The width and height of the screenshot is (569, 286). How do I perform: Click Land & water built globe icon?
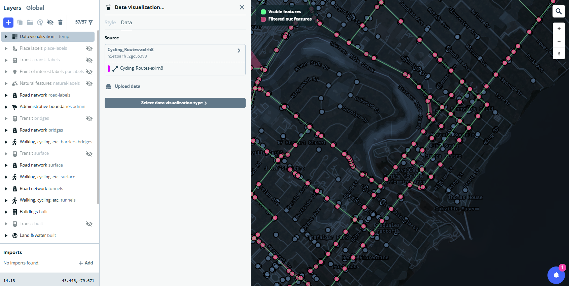point(15,236)
